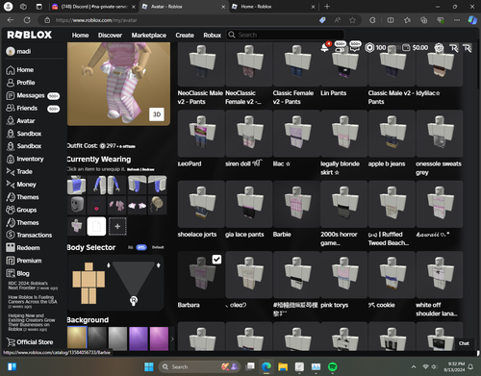Open Marketplace in the top navigation
Screen dimensions: 481x376
[x=149, y=35]
